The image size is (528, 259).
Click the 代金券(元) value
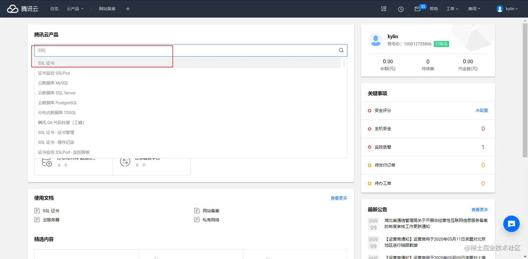(x=468, y=61)
